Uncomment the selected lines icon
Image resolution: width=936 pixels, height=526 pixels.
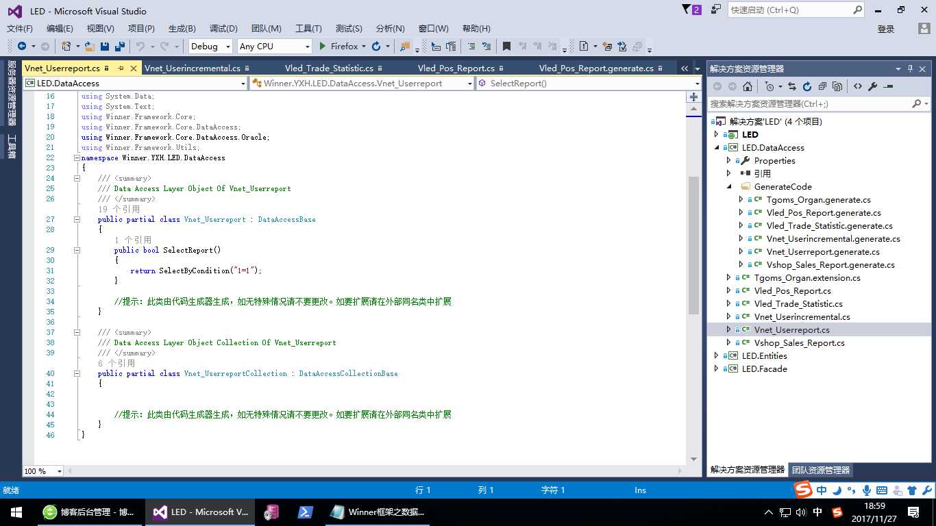(487, 47)
